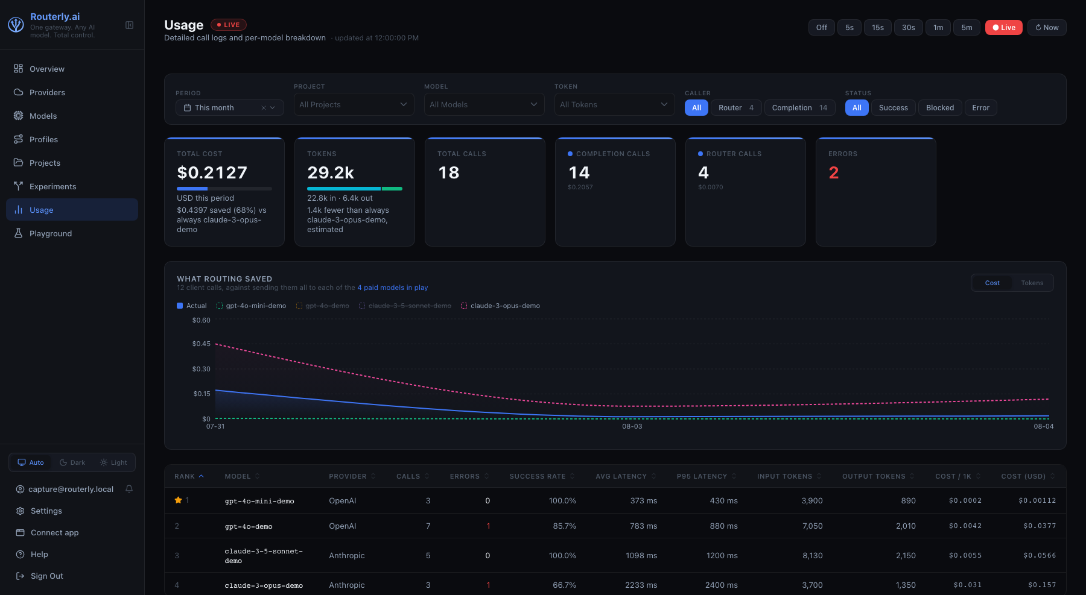This screenshot has width=1086, height=595.
Task: Open notifications bell icon
Action: pyautogui.click(x=129, y=489)
